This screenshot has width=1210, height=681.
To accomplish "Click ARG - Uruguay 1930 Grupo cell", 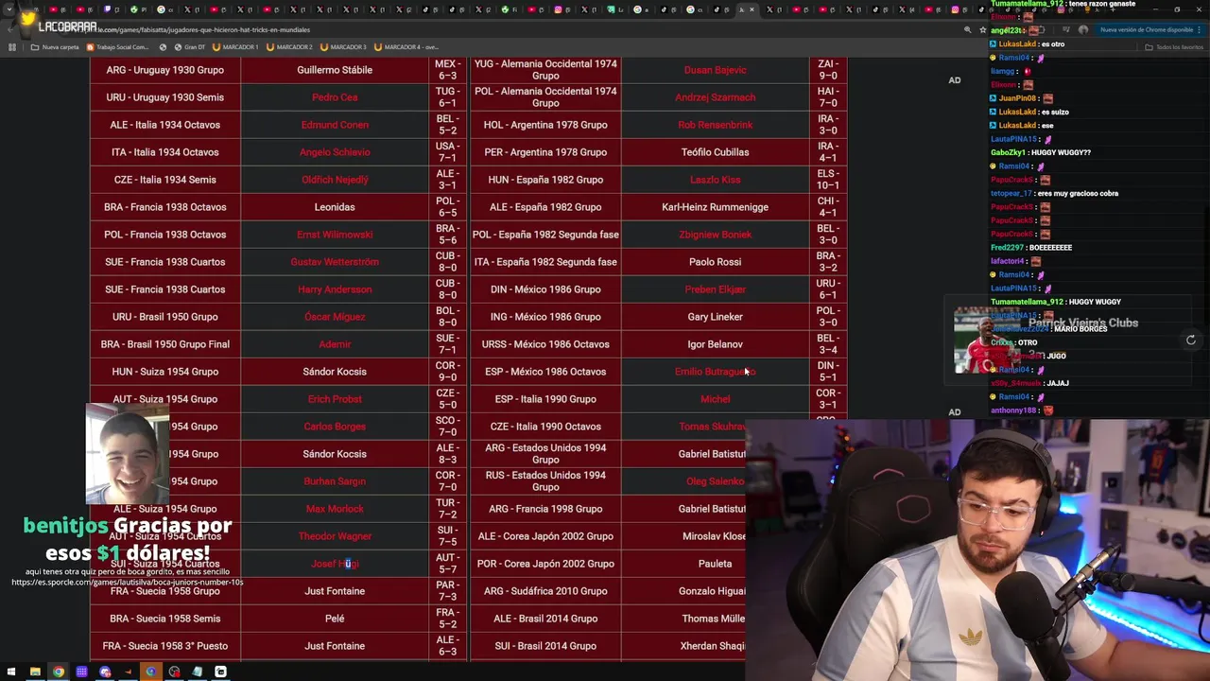I will tap(165, 70).
